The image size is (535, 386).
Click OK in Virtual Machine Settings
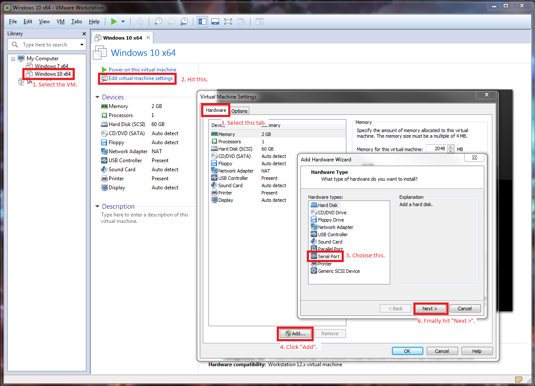(x=407, y=351)
